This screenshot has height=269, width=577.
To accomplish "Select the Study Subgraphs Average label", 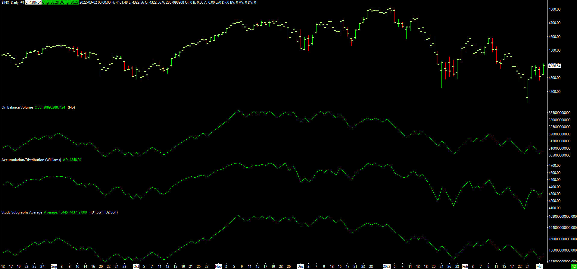I will coord(22,212).
